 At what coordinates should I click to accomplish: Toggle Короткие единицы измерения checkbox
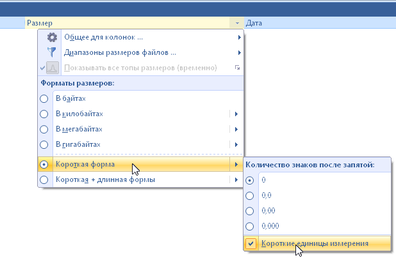(x=251, y=243)
